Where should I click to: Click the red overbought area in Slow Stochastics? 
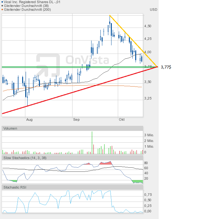pos(106,163)
